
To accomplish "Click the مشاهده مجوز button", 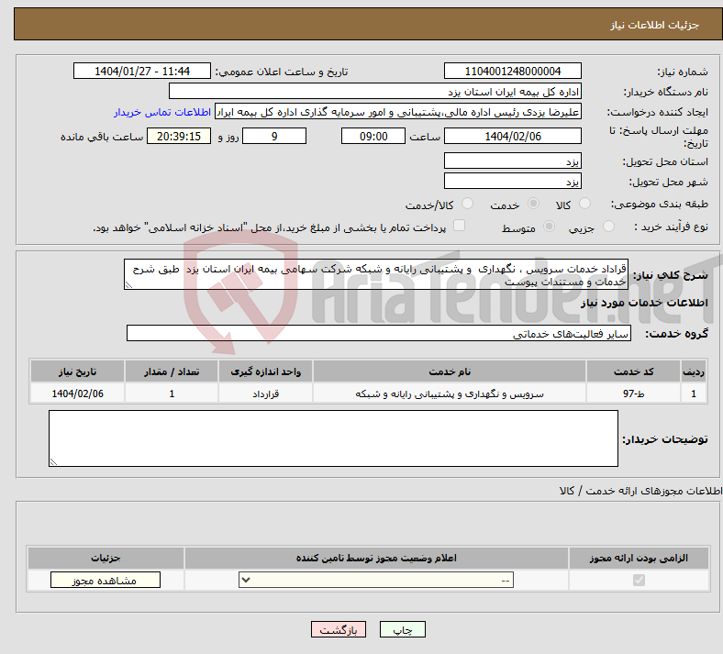I will (106, 580).
